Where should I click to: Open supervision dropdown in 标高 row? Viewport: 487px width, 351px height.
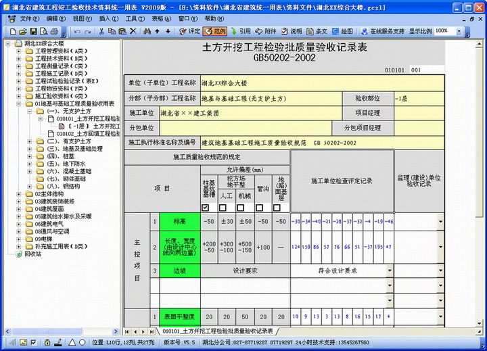coord(441,221)
